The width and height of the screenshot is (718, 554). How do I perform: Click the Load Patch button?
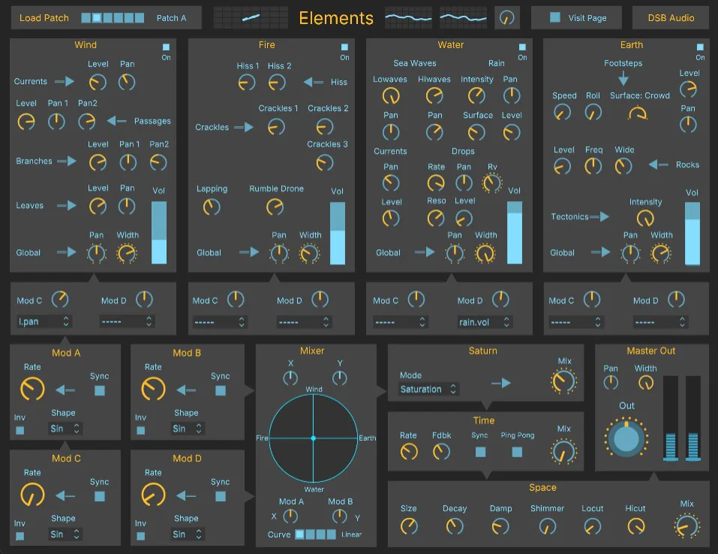(x=44, y=17)
